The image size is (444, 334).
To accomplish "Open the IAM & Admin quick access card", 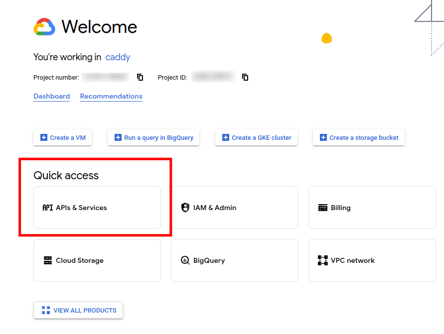I will click(235, 208).
